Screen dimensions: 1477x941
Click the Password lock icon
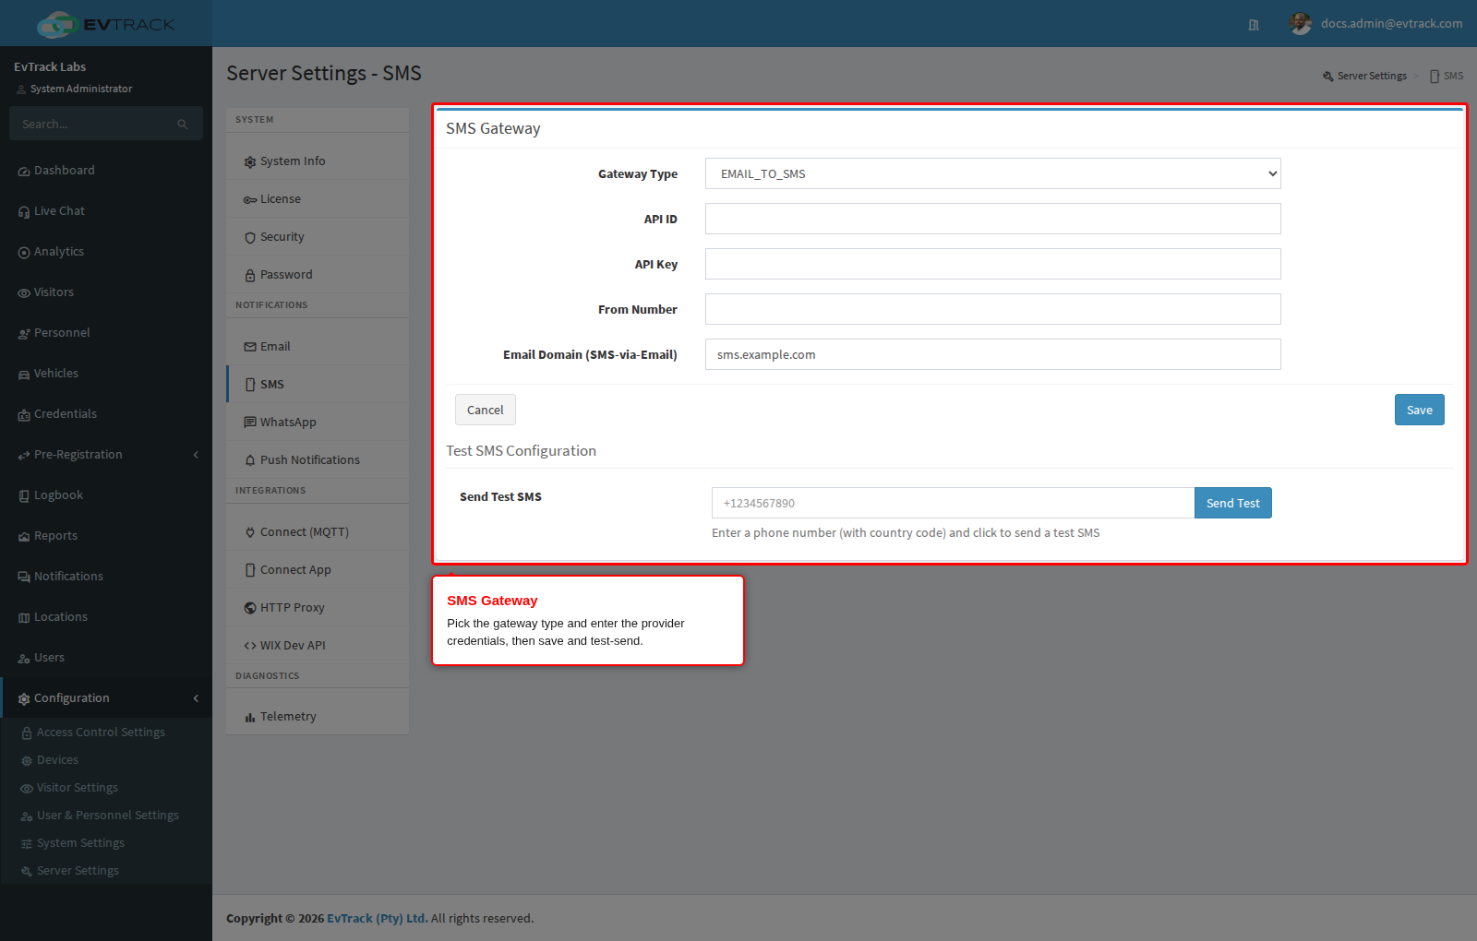250,276
